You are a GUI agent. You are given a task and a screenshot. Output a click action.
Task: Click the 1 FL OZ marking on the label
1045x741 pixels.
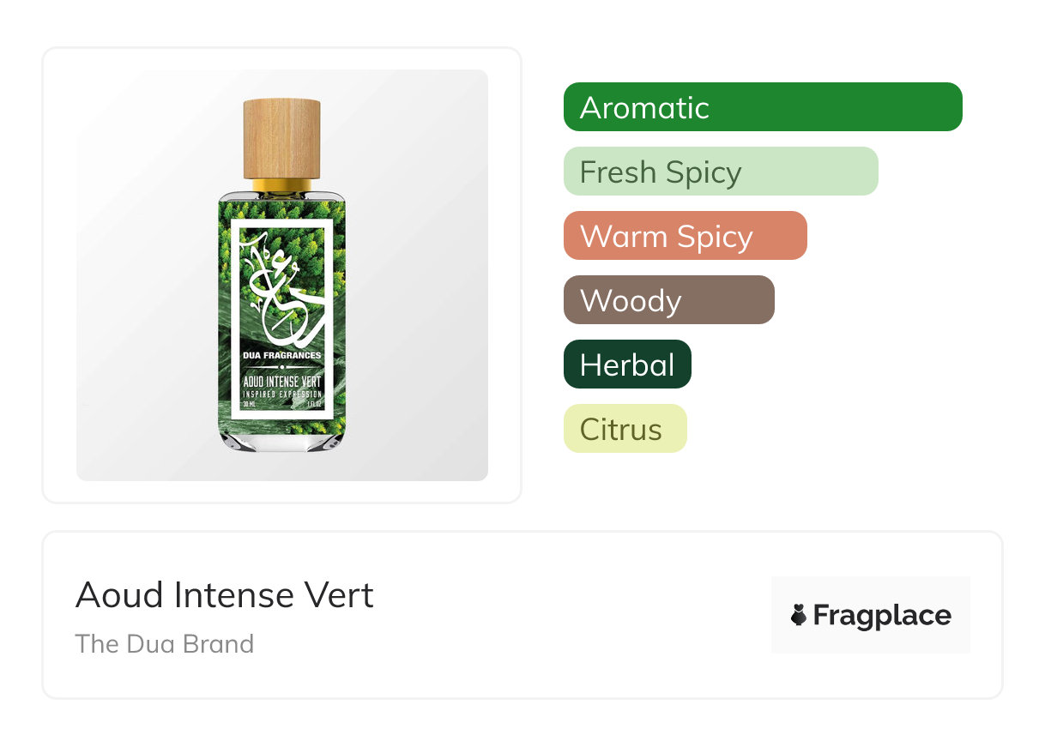[314, 403]
